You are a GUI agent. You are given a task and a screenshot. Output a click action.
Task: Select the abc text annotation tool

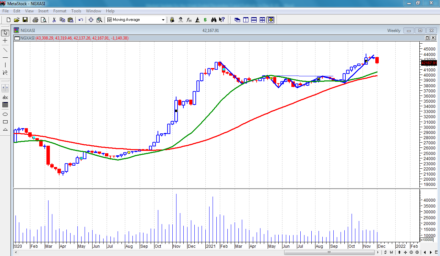tap(5, 98)
